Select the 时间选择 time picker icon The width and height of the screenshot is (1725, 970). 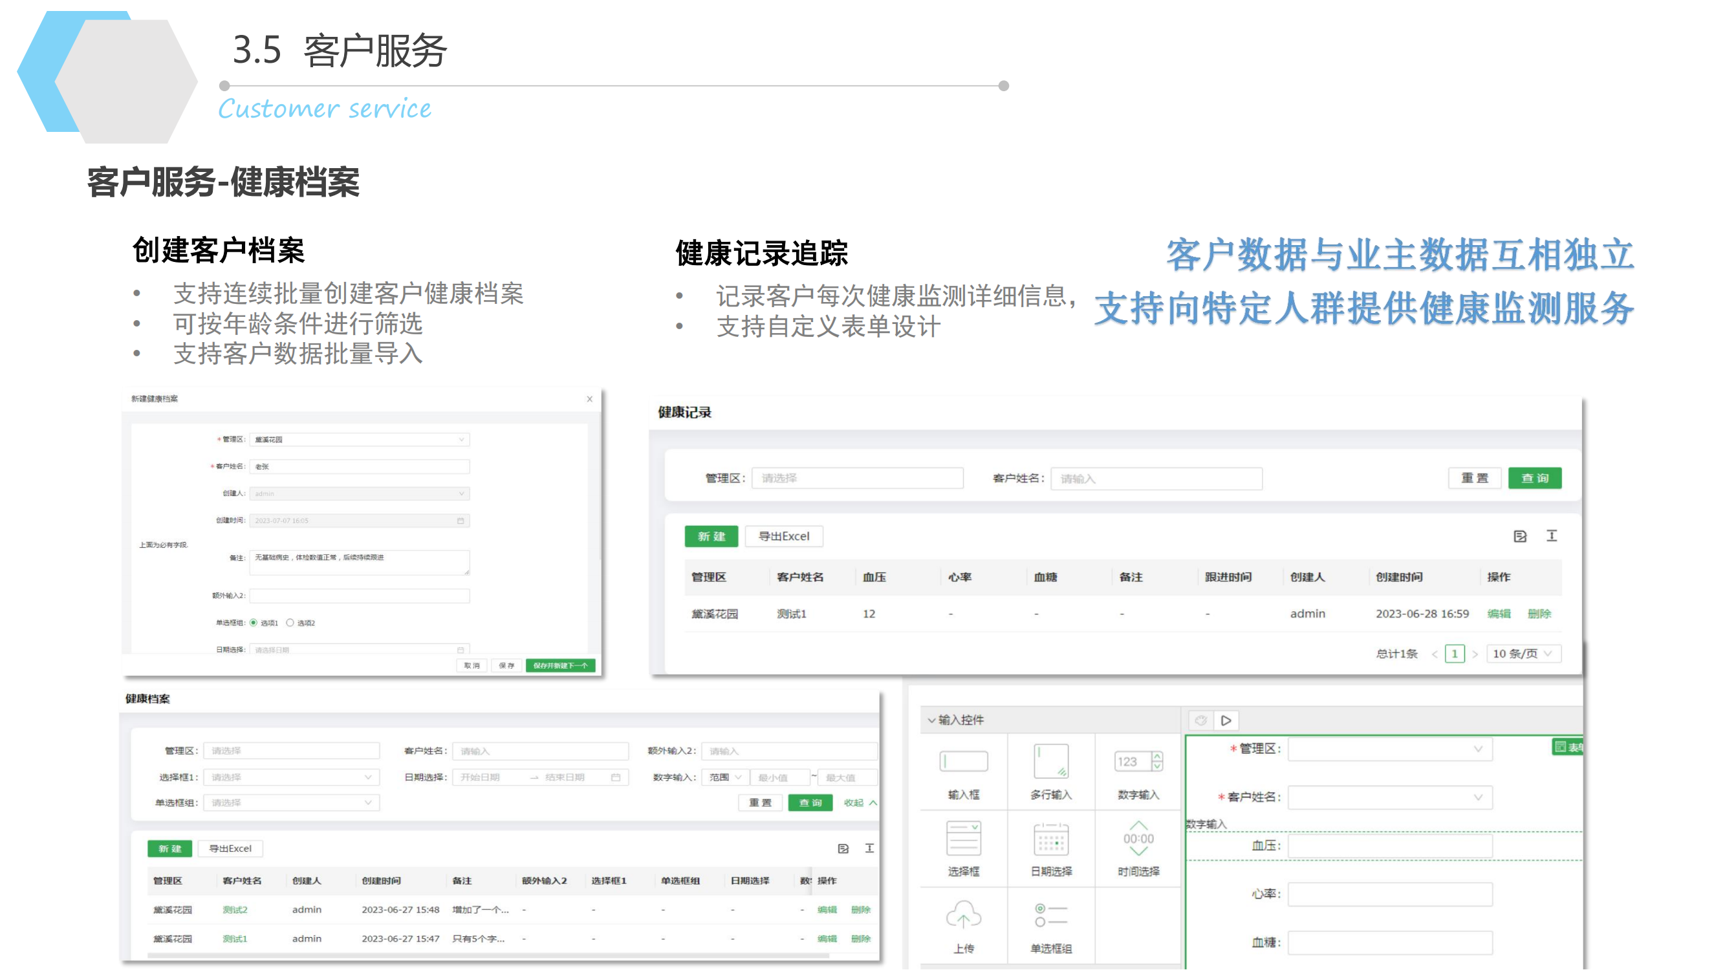(1138, 839)
